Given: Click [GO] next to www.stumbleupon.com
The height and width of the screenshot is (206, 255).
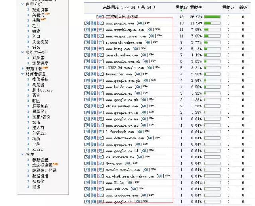Looking at the screenshot, I should click(x=150, y=30).
